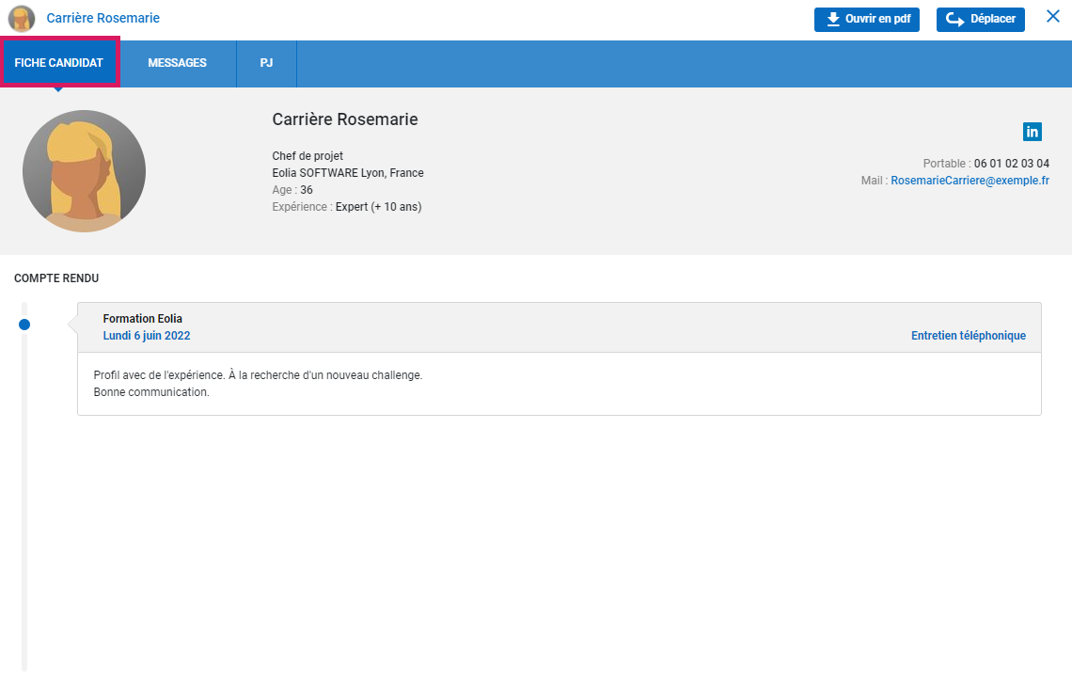Open the PJ tab
The image size is (1072, 698).
point(266,63)
